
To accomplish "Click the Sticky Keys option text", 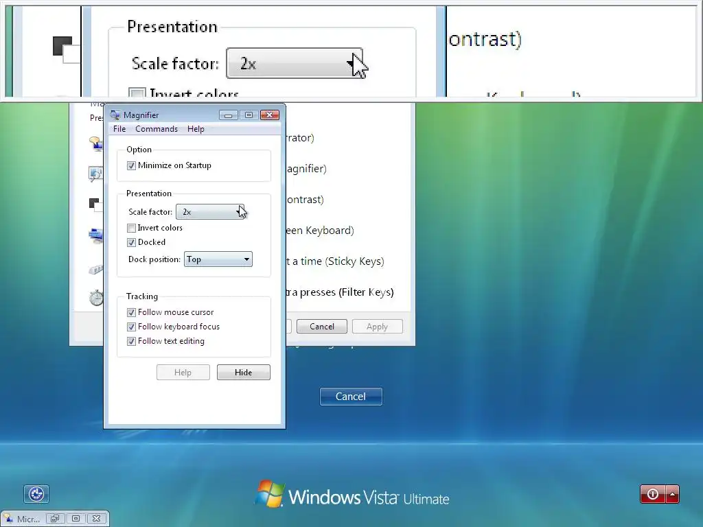I will [x=335, y=261].
